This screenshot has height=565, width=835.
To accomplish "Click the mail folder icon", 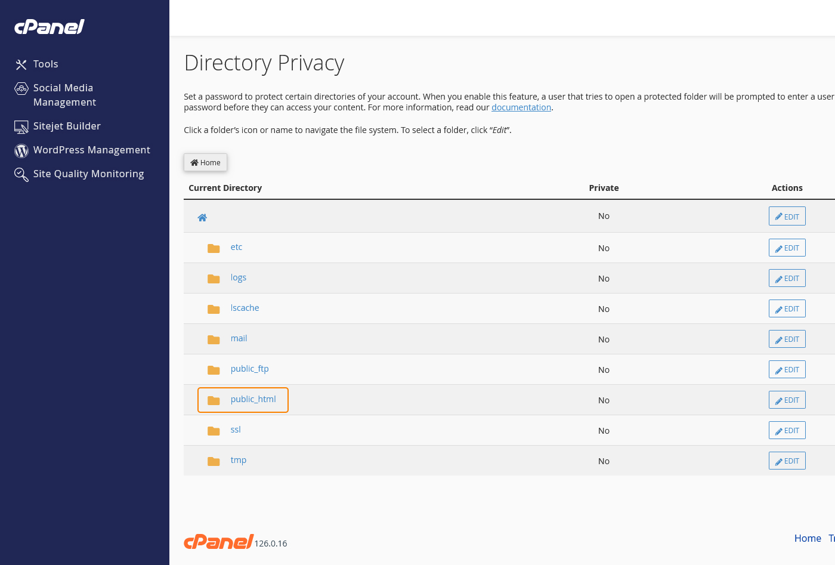I will (214, 339).
